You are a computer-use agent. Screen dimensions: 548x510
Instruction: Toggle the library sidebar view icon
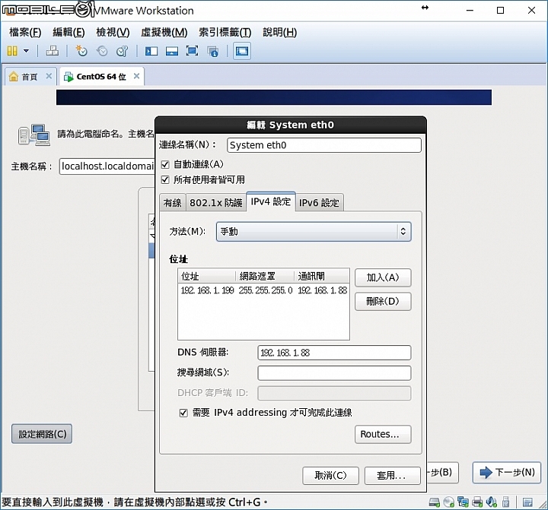[151, 52]
